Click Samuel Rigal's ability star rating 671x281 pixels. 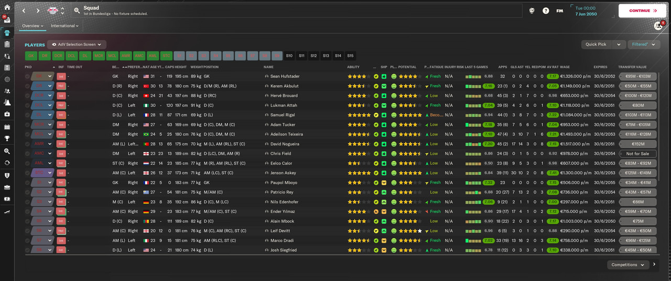(359, 115)
